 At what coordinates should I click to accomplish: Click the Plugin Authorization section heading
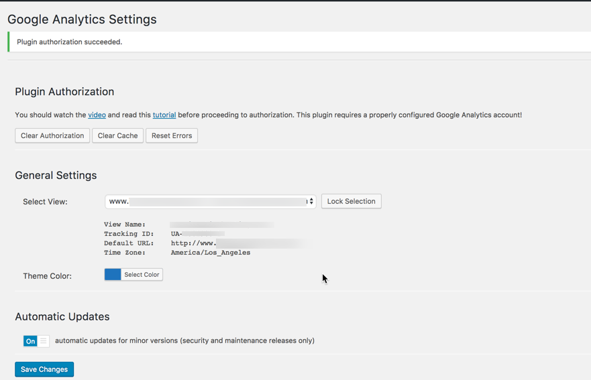[x=64, y=92]
